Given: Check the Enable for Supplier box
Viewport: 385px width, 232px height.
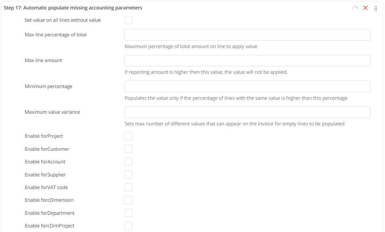Looking at the screenshot, I should click(129, 175).
